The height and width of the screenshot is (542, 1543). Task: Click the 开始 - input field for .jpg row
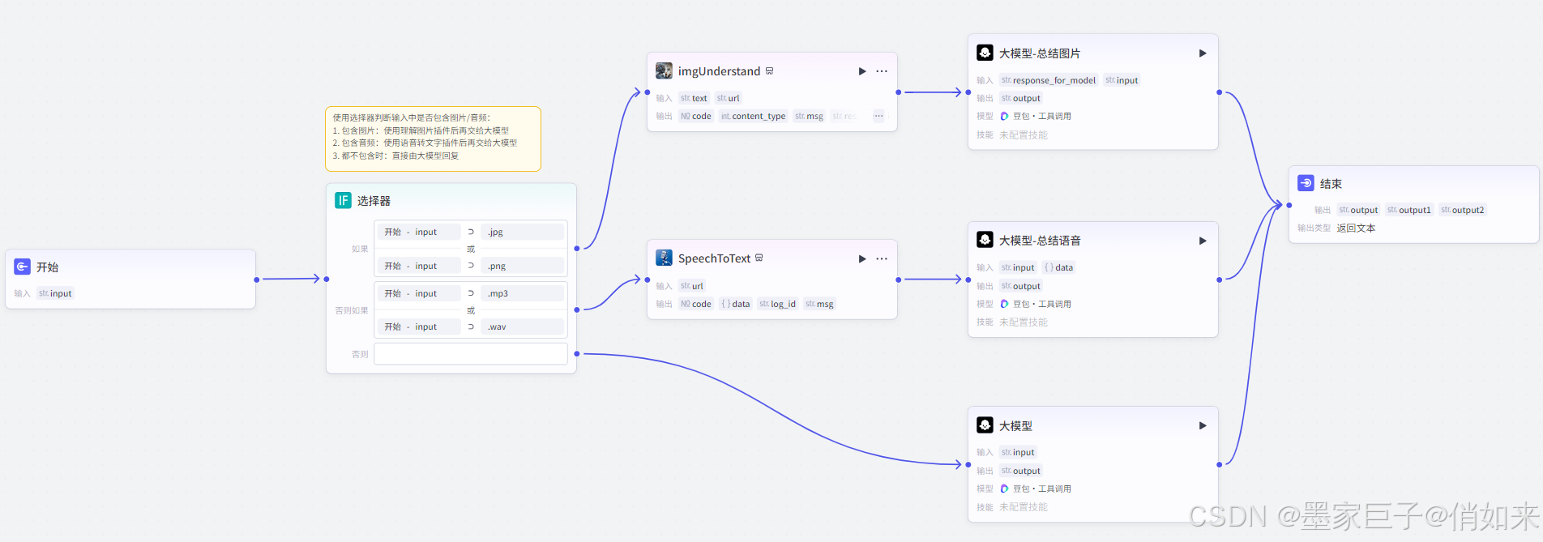point(419,232)
